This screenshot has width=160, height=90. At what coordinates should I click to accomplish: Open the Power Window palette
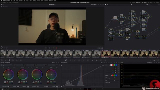click(x=79, y=60)
